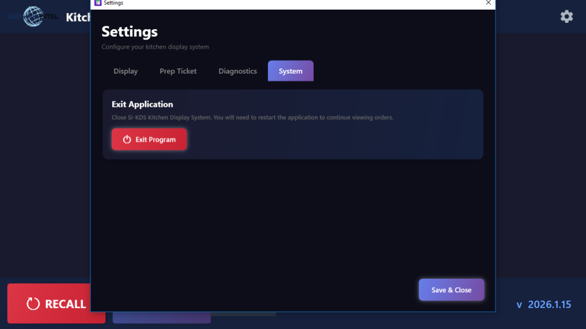586x329 pixels.
Task: Open the Prep Ticket tab
Action: click(x=178, y=71)
